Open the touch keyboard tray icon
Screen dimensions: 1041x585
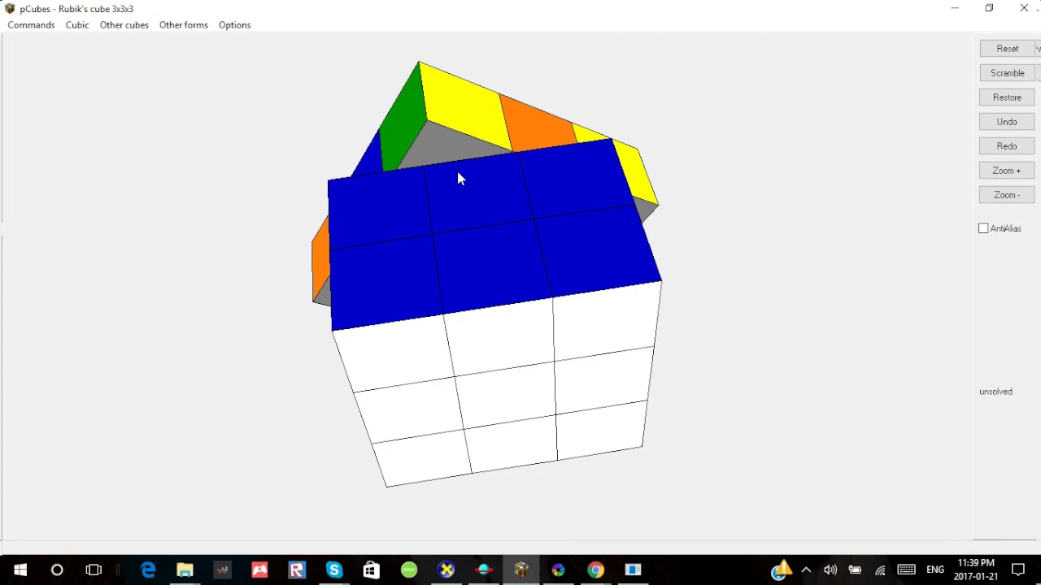click(x=906, y=570)
